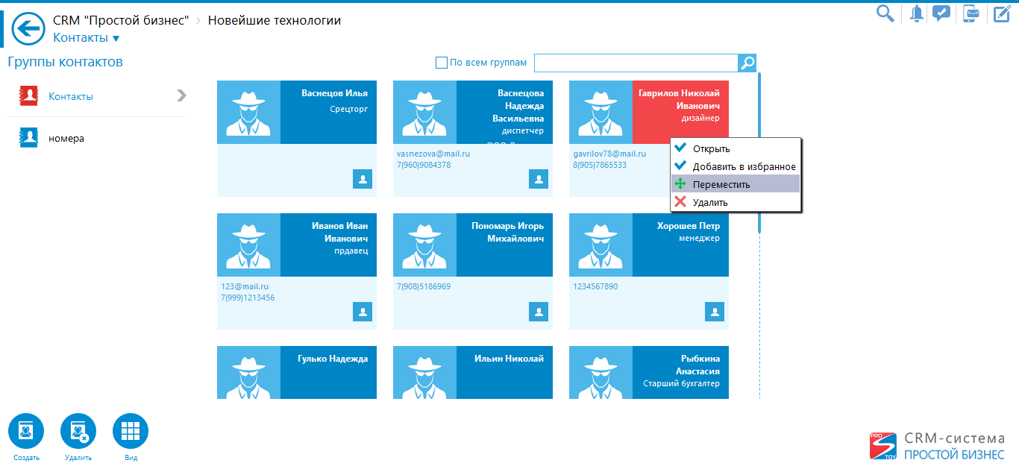Choose Переместить in the context menu
Viewport: 1019px width, 472px height.
click(x=736, y=184)
